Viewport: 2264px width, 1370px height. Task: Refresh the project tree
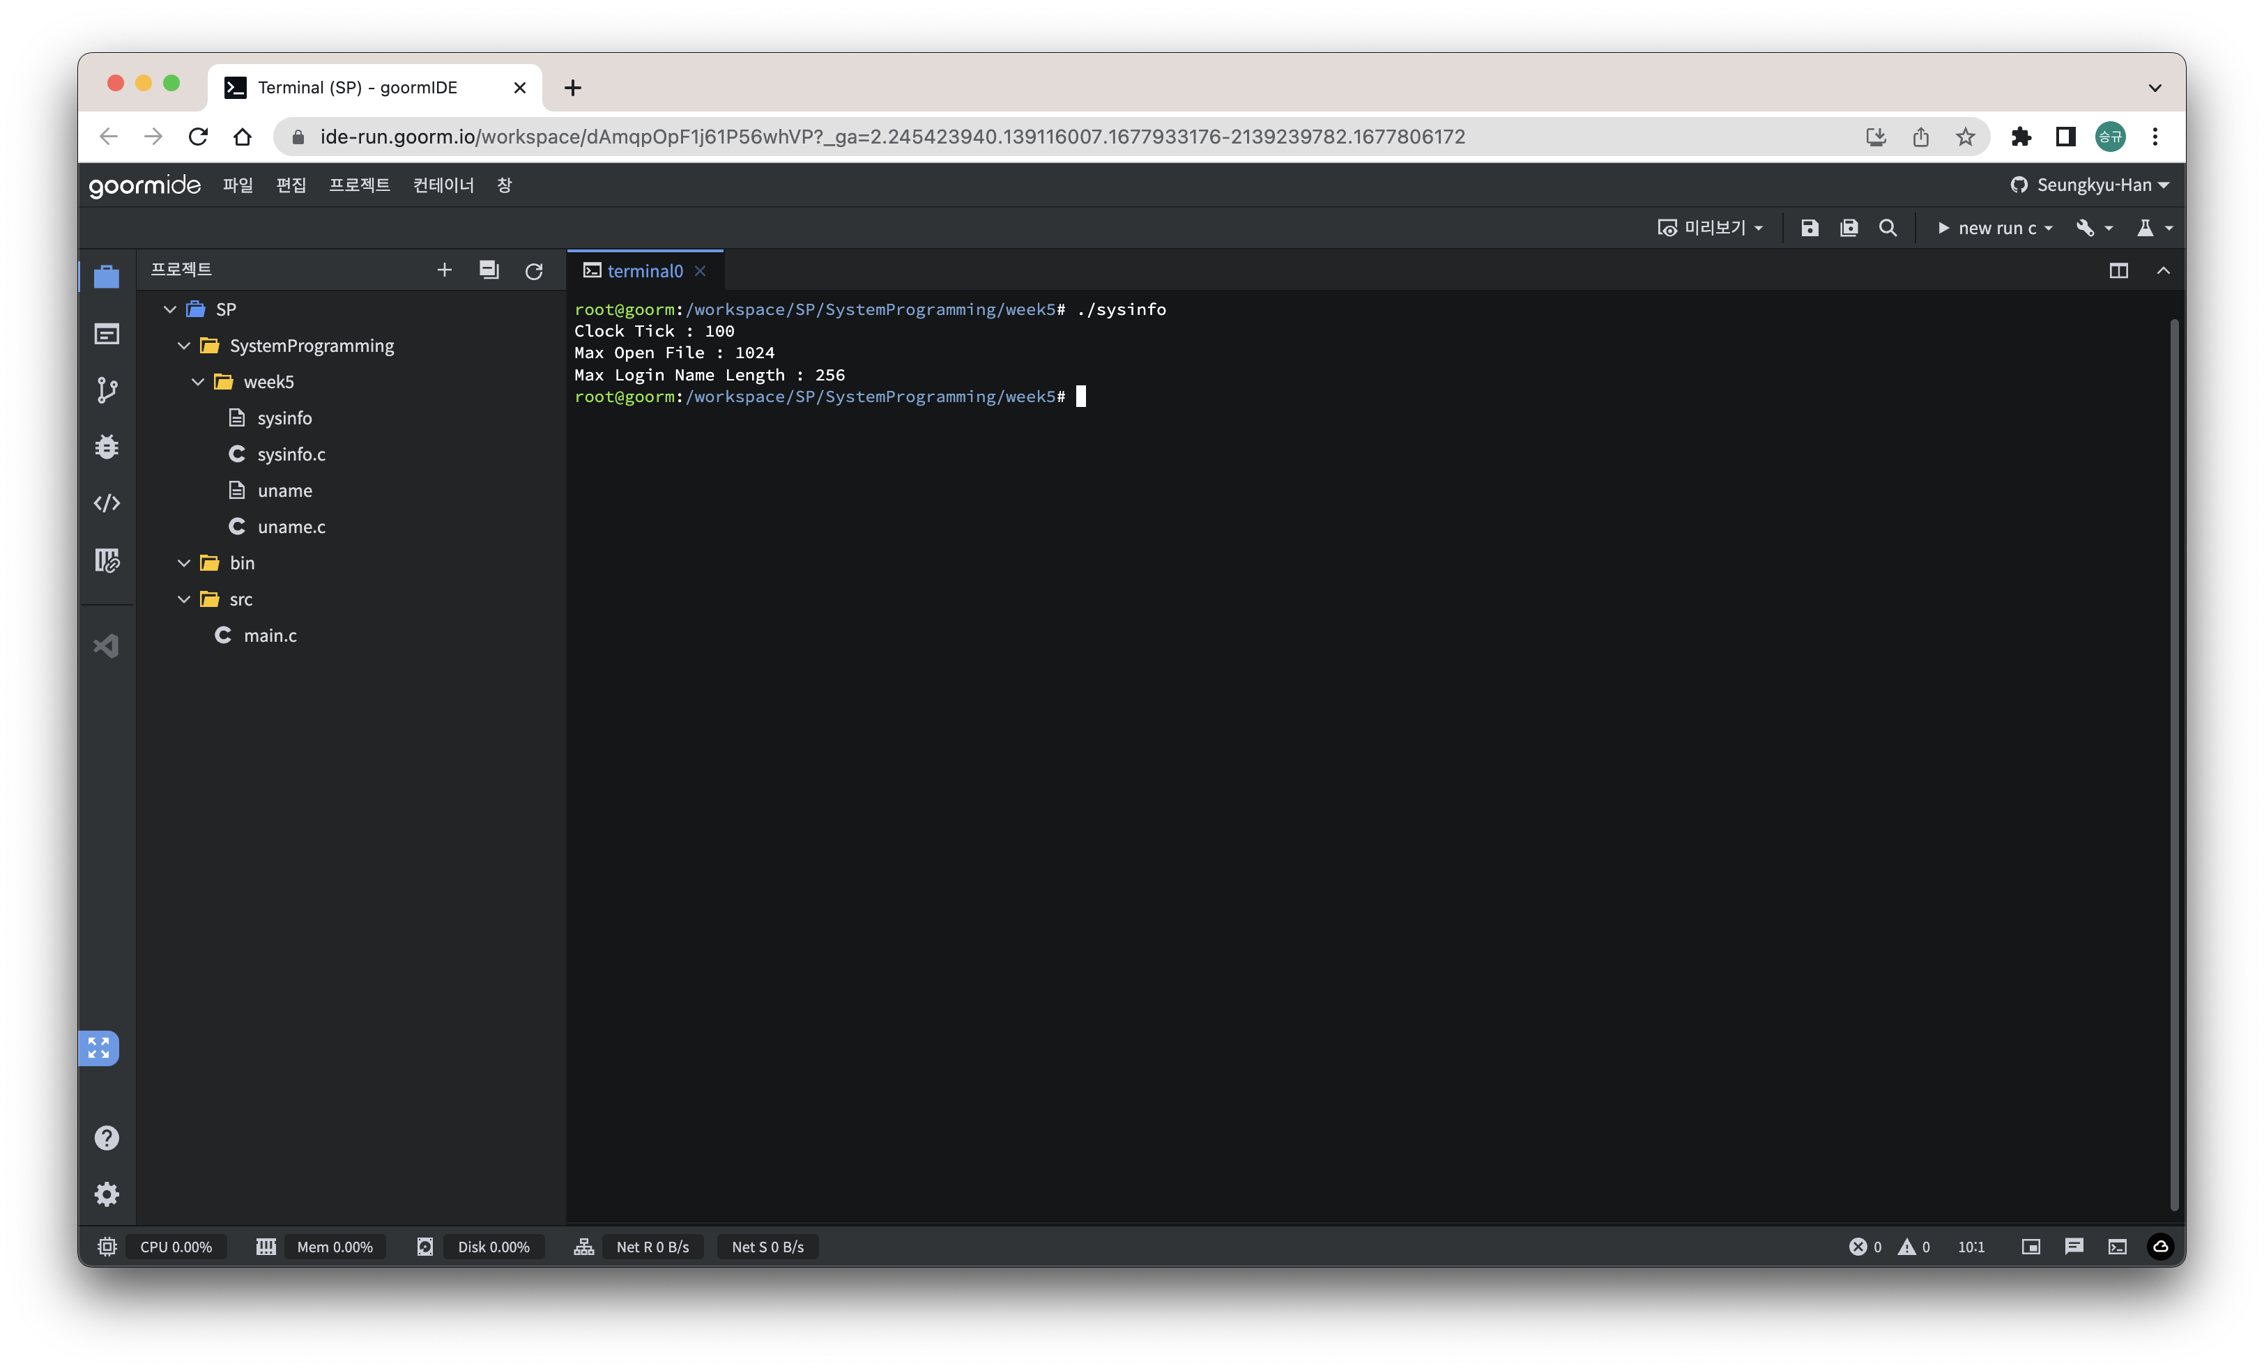tap(534, 271)
